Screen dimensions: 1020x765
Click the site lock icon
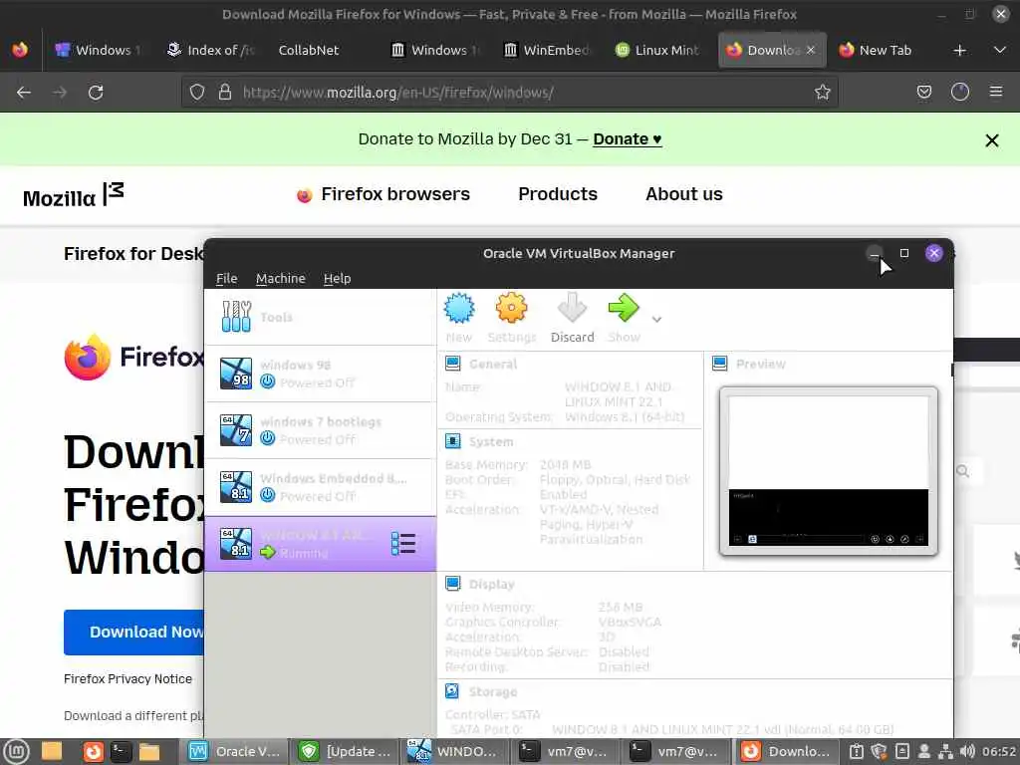pos(225,93)
